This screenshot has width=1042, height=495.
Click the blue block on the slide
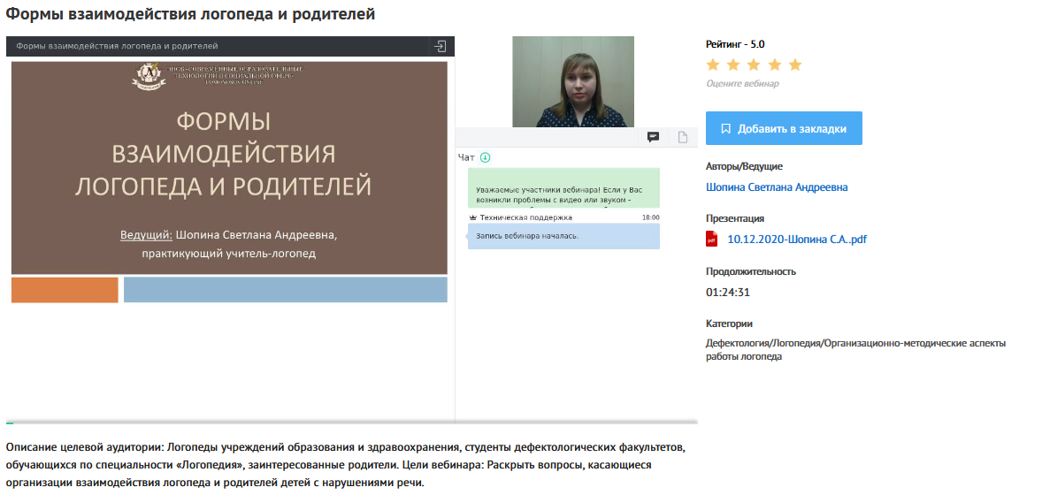[285, 290]
